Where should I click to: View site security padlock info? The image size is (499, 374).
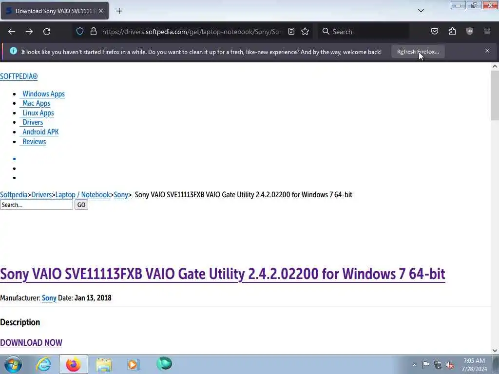(x=93, y=31)
